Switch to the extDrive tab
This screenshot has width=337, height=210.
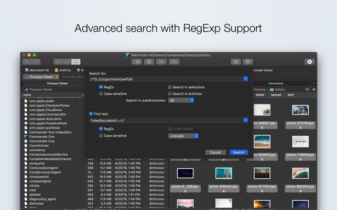63,70
